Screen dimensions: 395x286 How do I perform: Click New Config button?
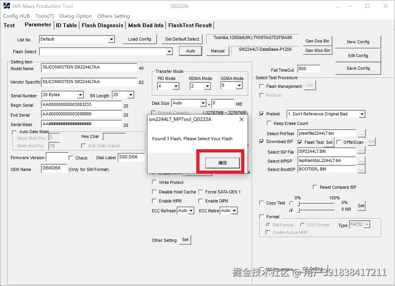pos(358,42)
